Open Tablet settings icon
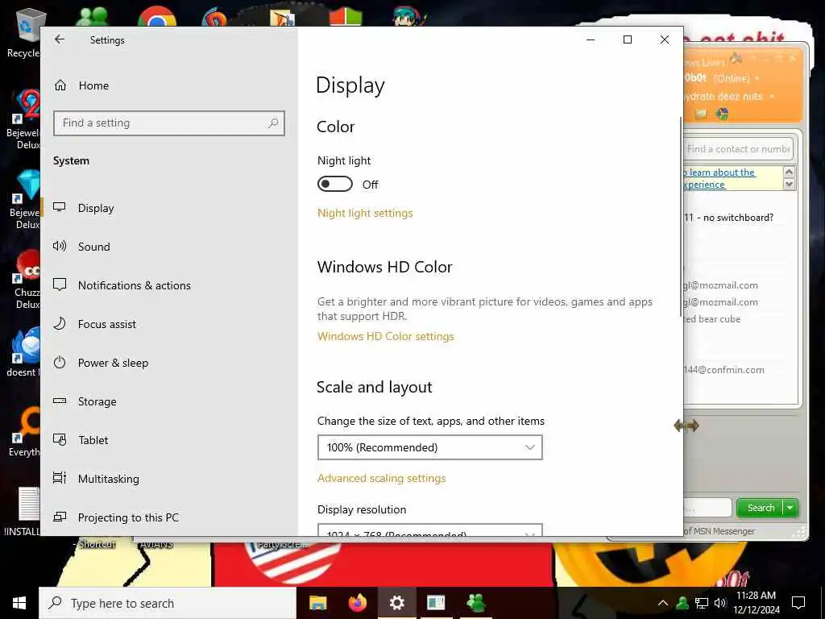825x619 pixels. coord(60,439)
